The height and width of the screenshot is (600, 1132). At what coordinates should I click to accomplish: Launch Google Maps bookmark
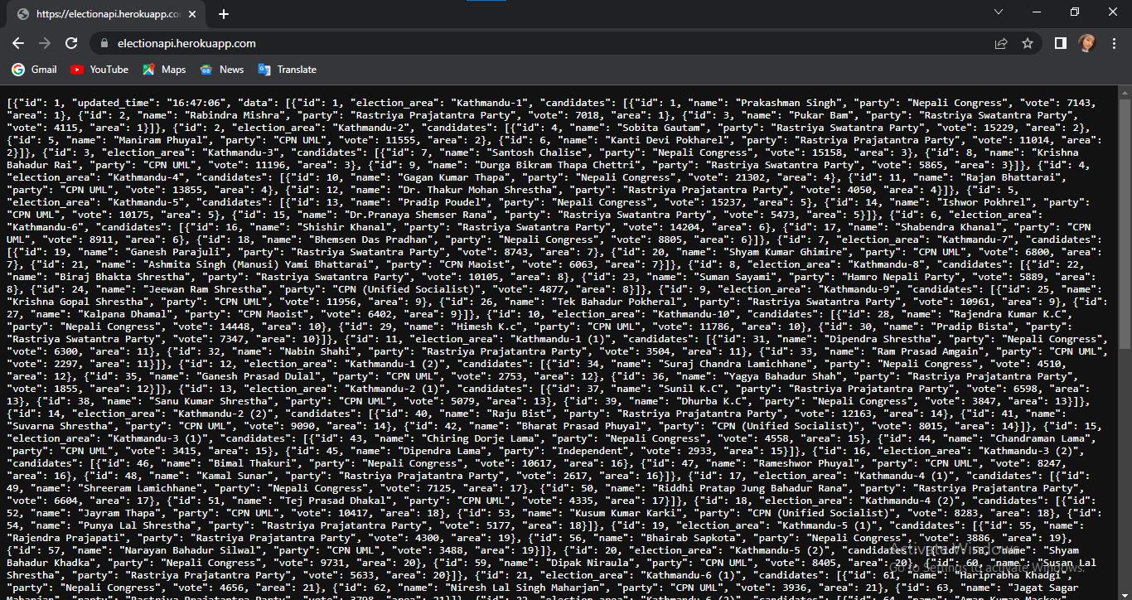coord(164,70)
